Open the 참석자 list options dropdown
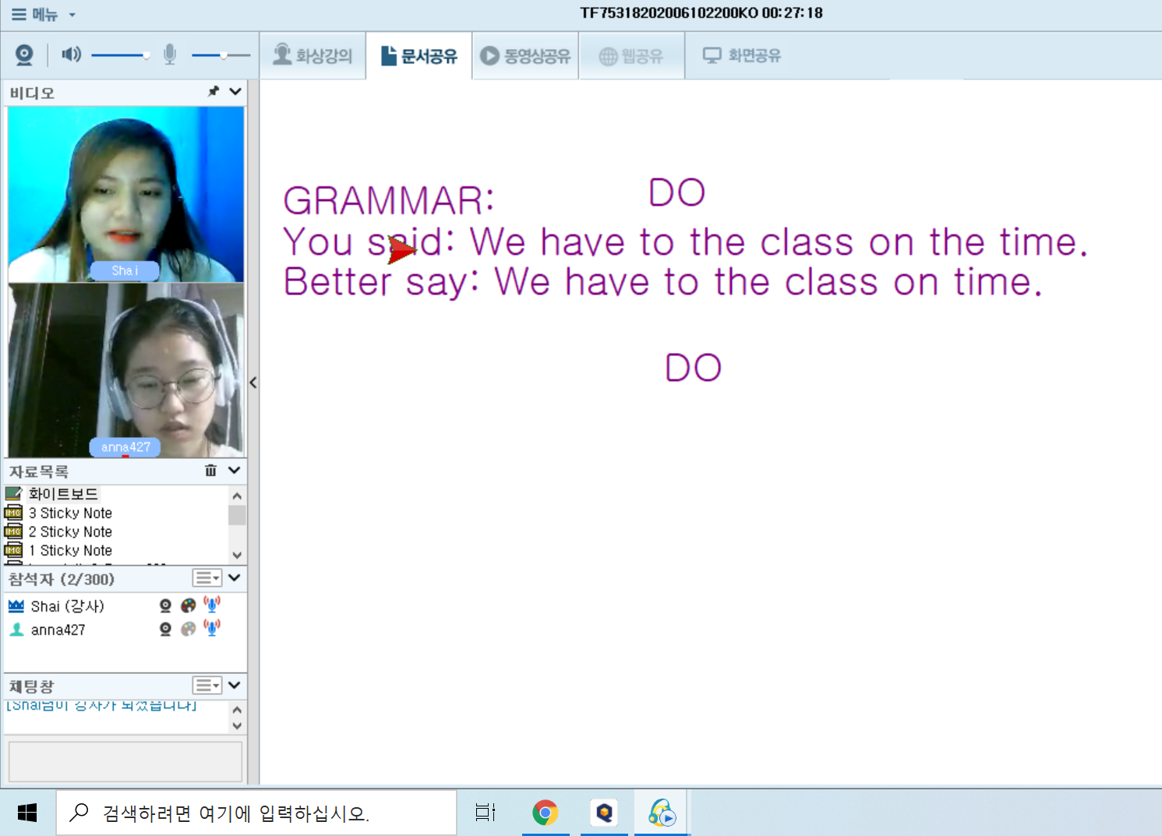The width and height of the screenshot is (1162, 836). [x=207, y=578]
